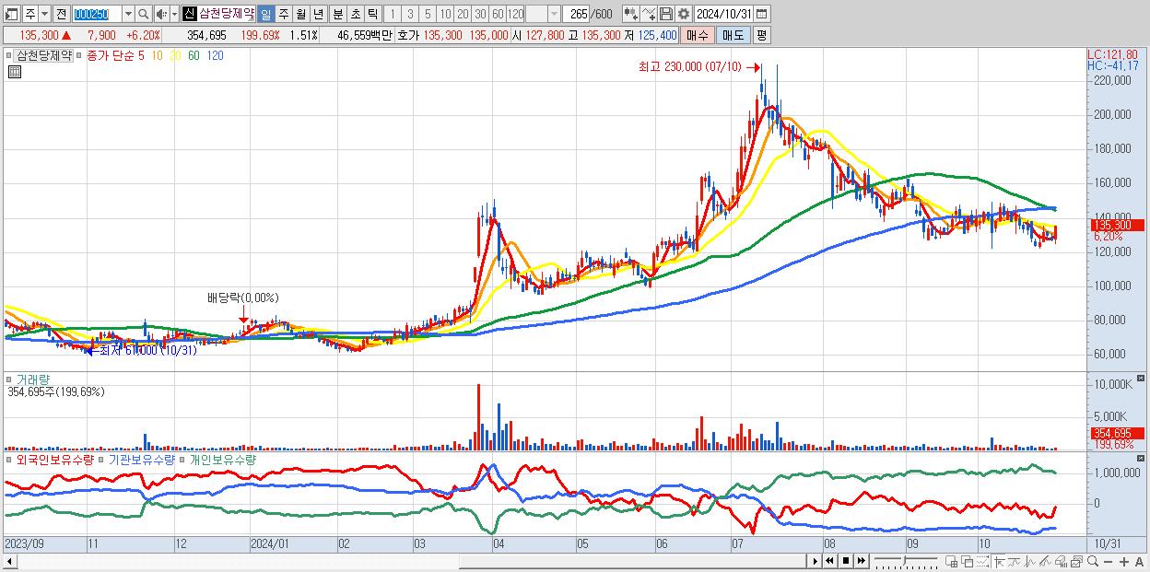
Task: Click the overlapping windows icon in bottom bar
Action: pos(968,562)
